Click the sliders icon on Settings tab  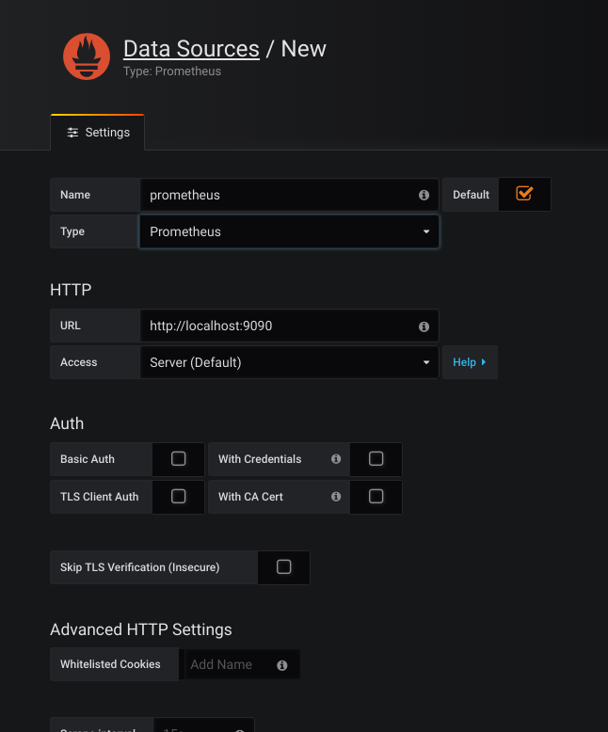pos(72,133)
